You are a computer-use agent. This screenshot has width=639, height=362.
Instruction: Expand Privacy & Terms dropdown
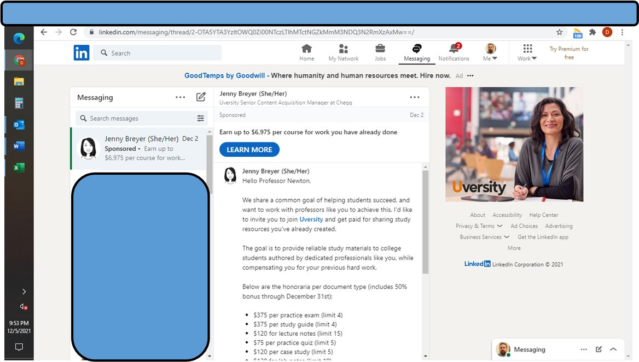point(479,225)
